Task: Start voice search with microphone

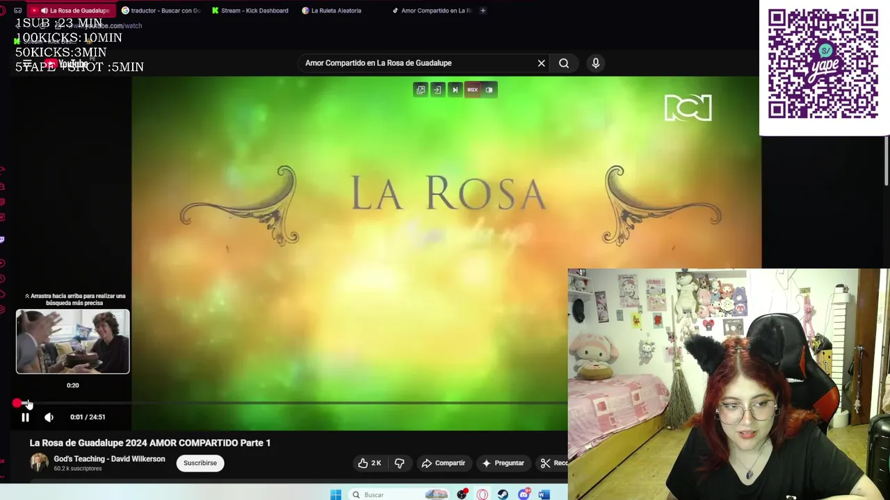Action: (x=595, y=63)
